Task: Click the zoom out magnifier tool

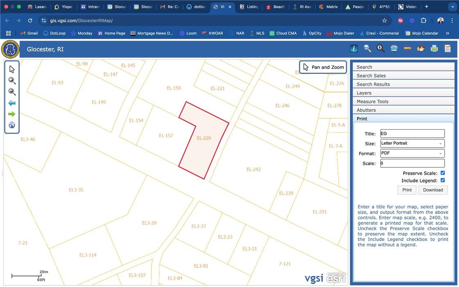Action: coord(12,92)
